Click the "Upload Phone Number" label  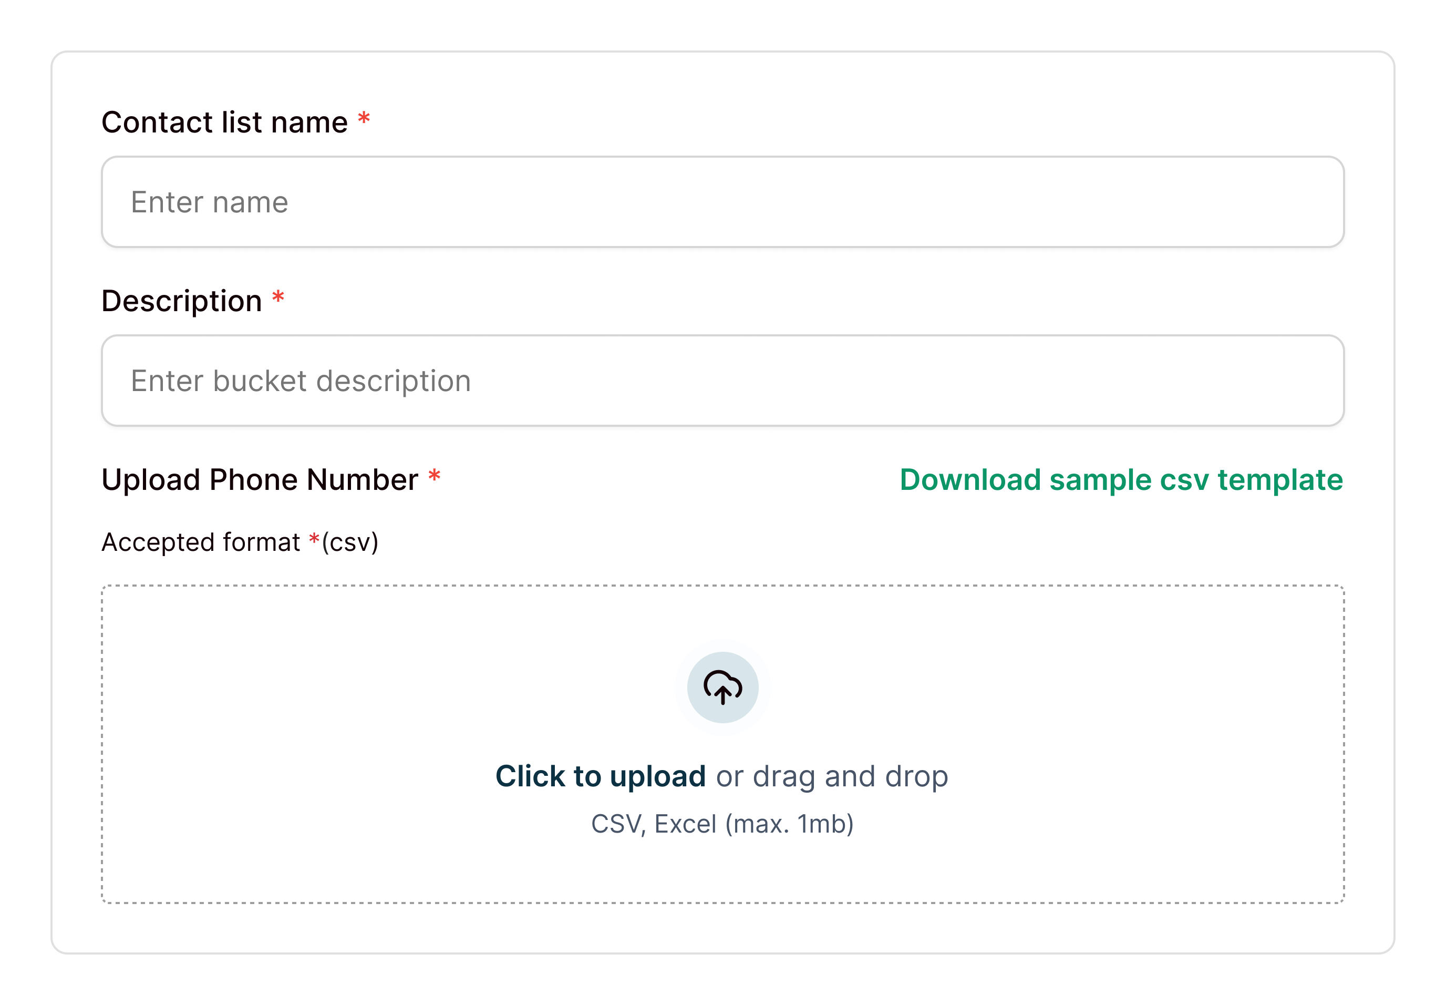coord(260,480)
